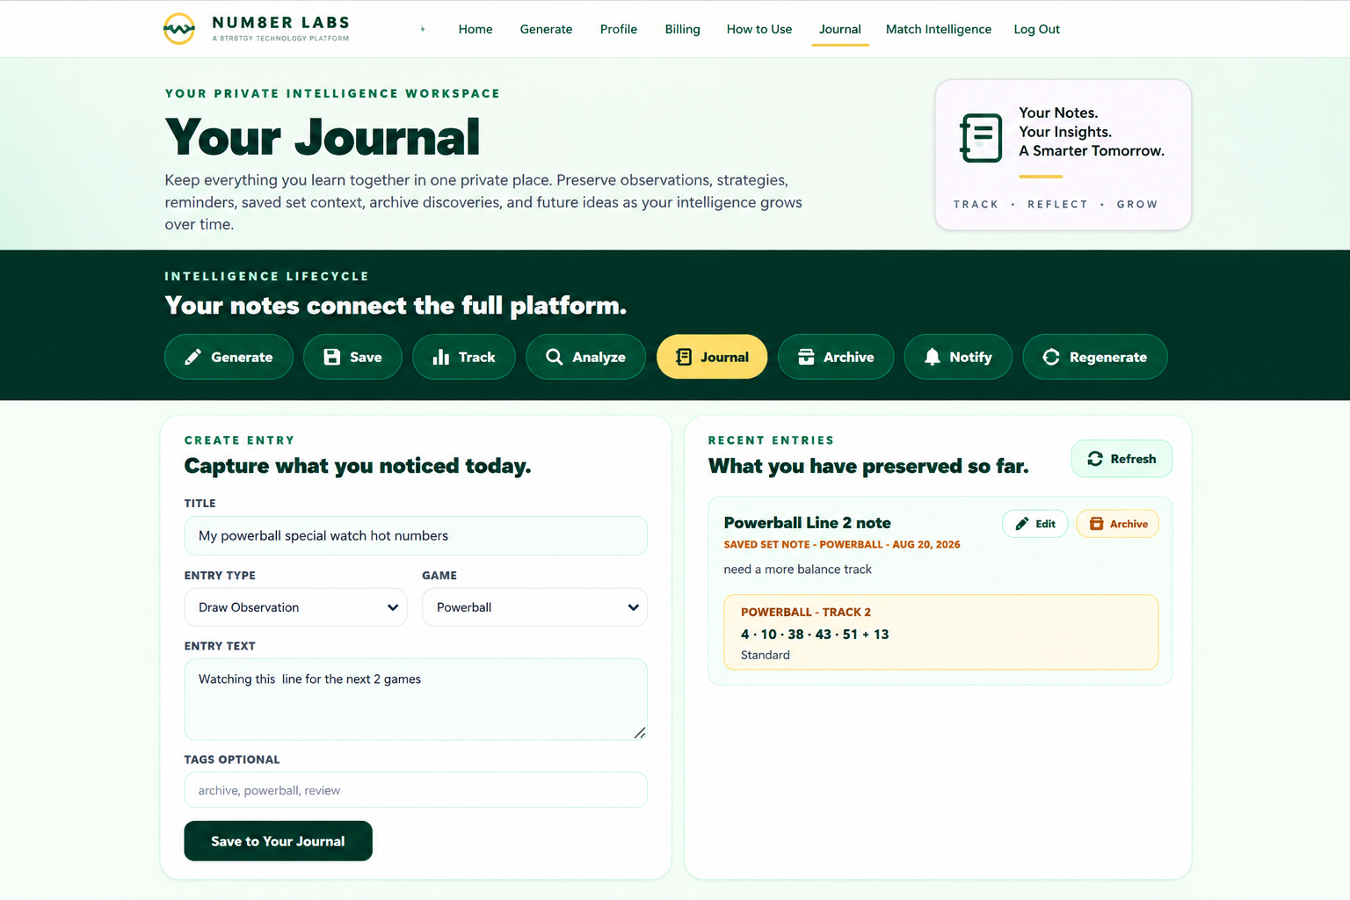Viewport: 1350px width, 900px height.
Task: Open the Profile nav item
Action: coord(619,29)
